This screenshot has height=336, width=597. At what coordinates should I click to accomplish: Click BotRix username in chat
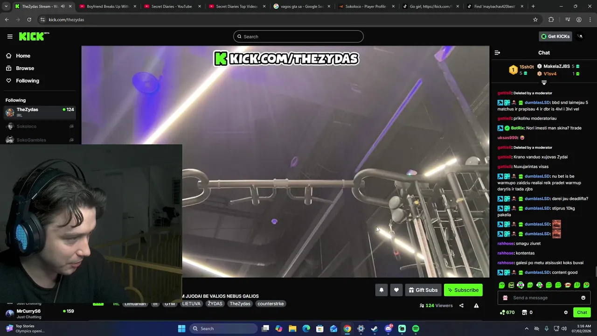pyautogui.click(x=518, y=128)
